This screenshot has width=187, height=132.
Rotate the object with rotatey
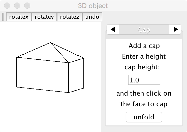[x=44, y=17]
